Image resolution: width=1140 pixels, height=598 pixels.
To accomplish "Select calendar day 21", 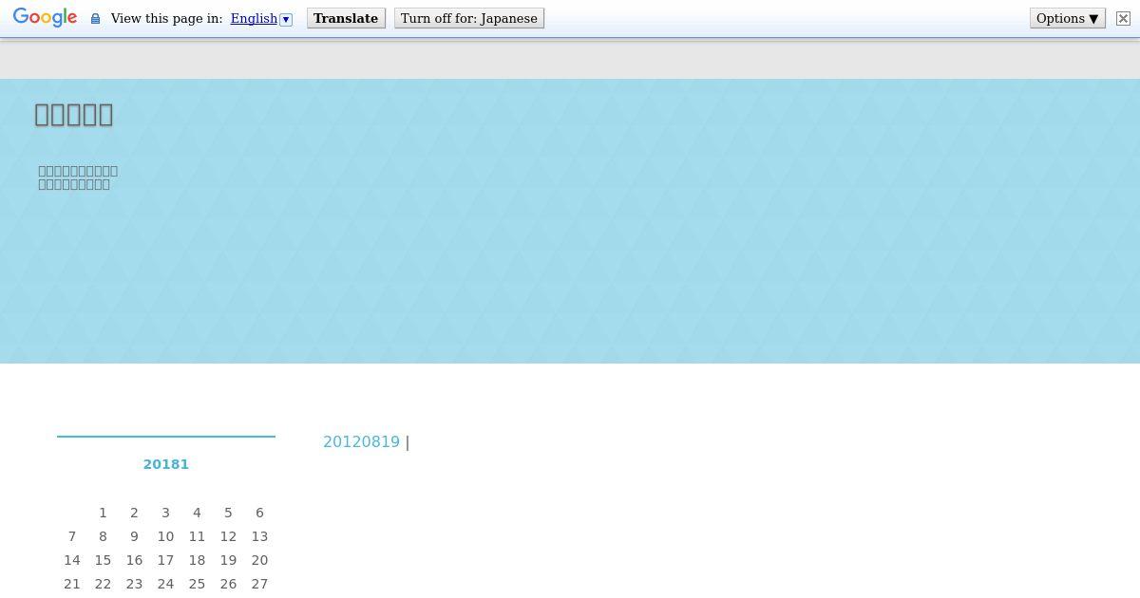I will [71, 584].
